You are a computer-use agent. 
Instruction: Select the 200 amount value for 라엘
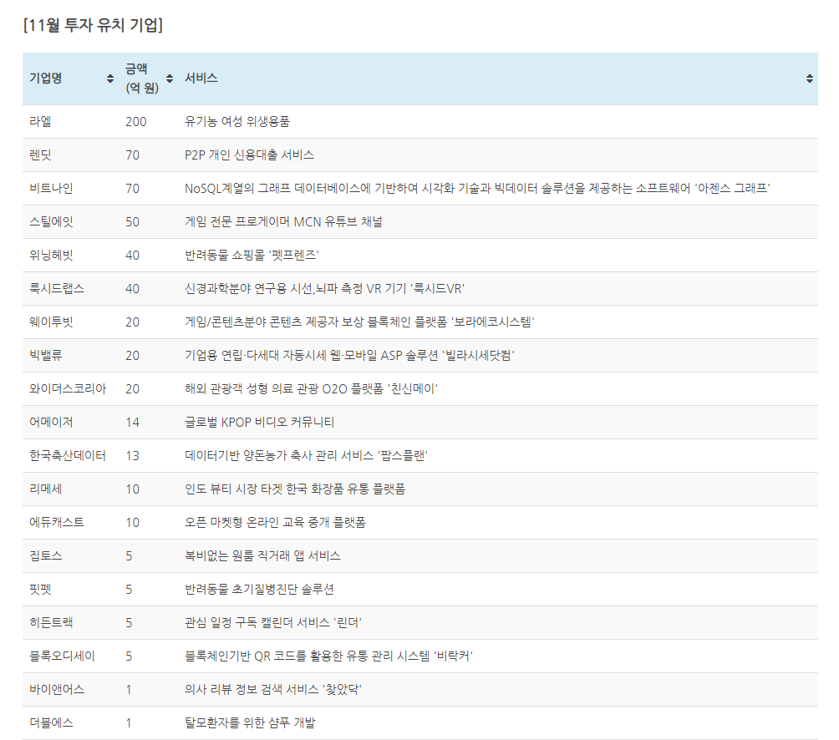(x=135, y=122)
